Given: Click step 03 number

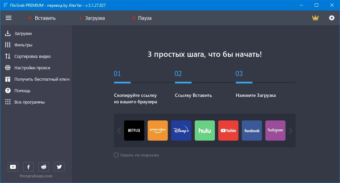Looking at the screenshot, I should click(239, 74).
